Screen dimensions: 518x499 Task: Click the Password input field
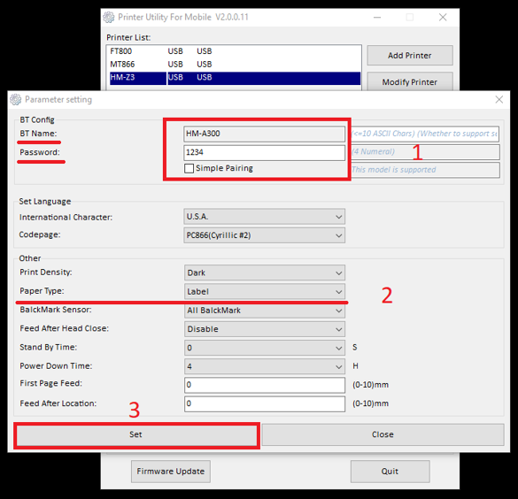(x=264, y=152)
